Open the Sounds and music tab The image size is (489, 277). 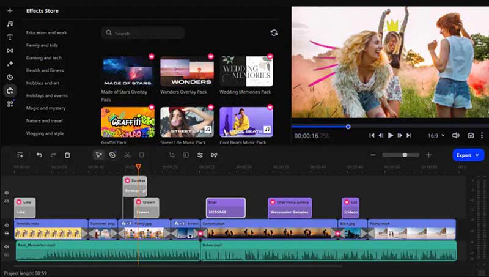(x=10, y=24)
